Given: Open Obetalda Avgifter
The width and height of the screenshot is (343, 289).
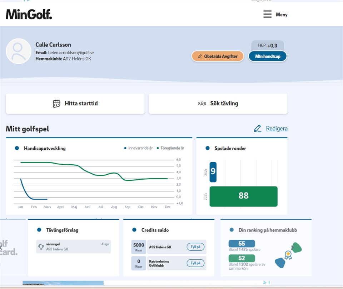Looking at the screenshot, I should tap(218, 56).
